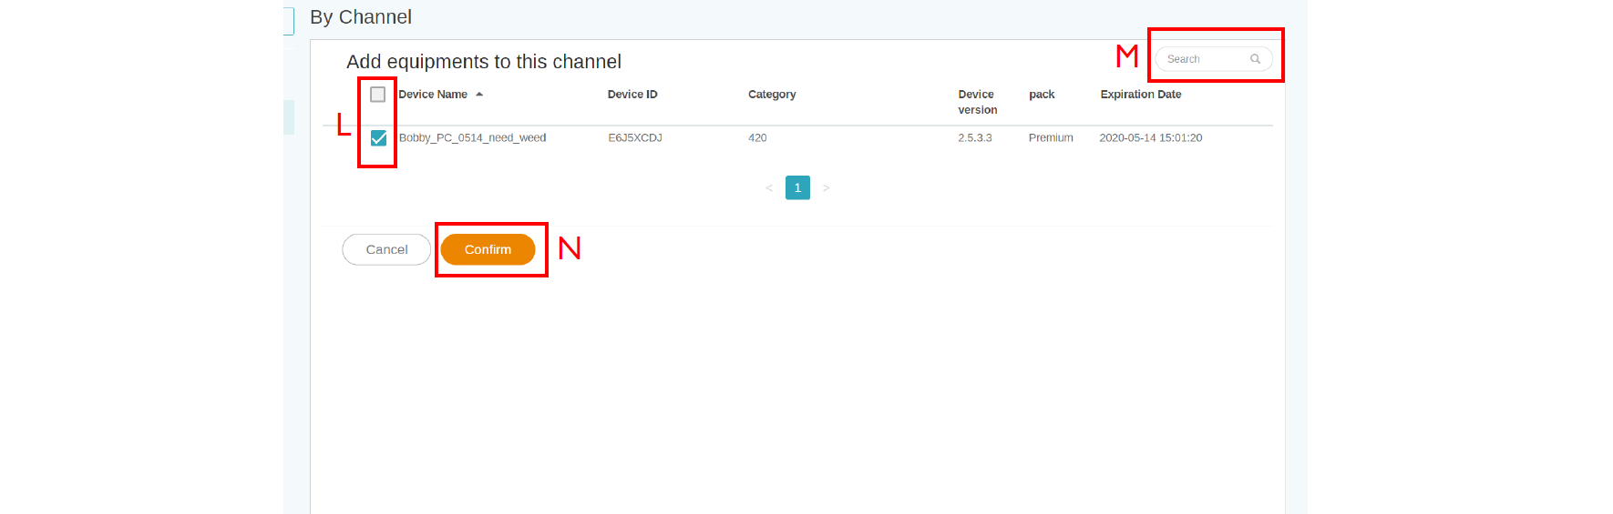Sort by Device ID column header
The width and height of the screenshot is (1613, 514).
pos(632,95)
